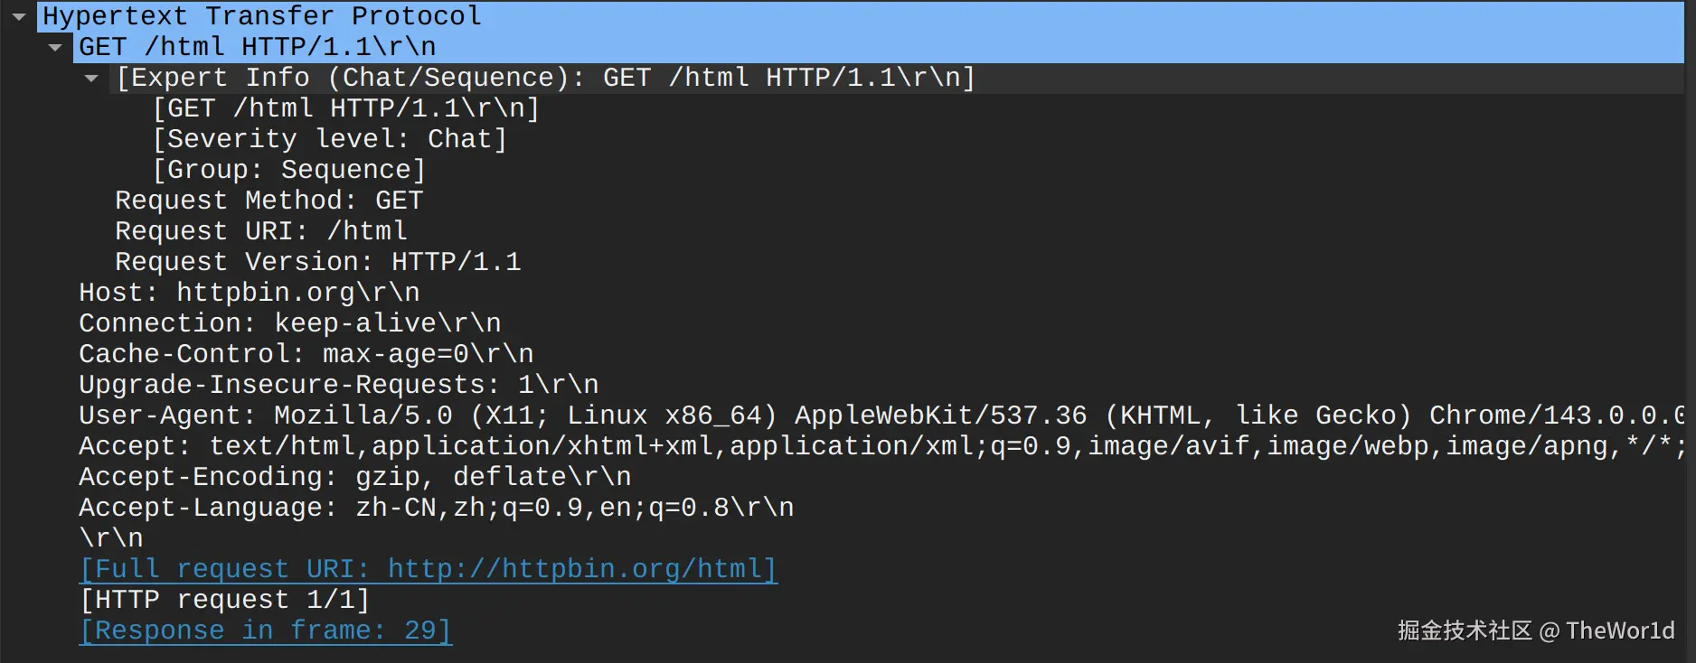Select the Host: httpbin.org header line
Viewport: 1696px width, 663px height.
coord(249,293)
